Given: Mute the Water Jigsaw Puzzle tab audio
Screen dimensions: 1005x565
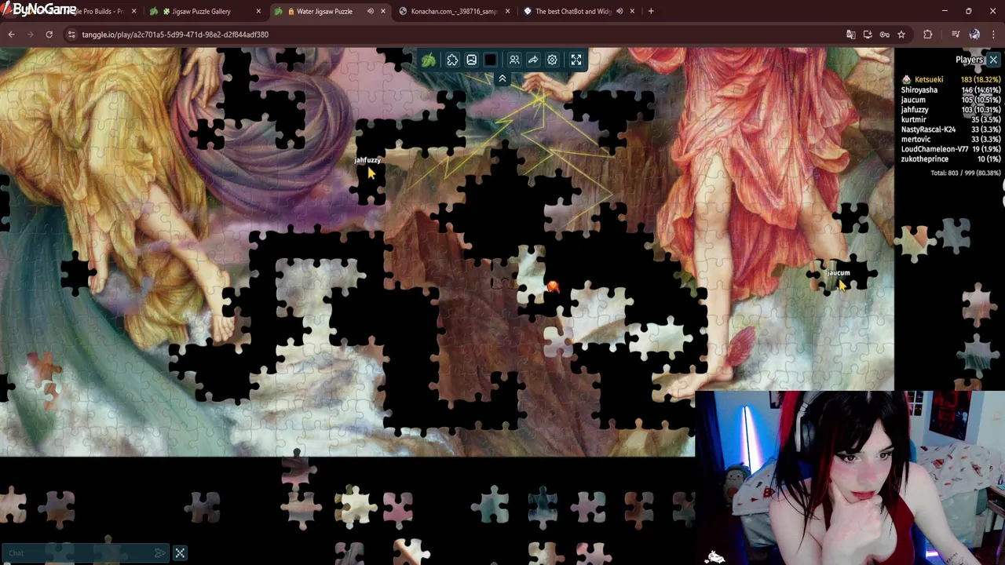Looking at the screenshot, I should [370, 11].
